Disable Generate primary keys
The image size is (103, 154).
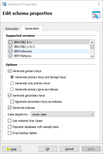[x=10, y=71]
